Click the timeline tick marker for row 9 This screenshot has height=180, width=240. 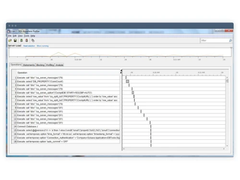tap(138, 108)
